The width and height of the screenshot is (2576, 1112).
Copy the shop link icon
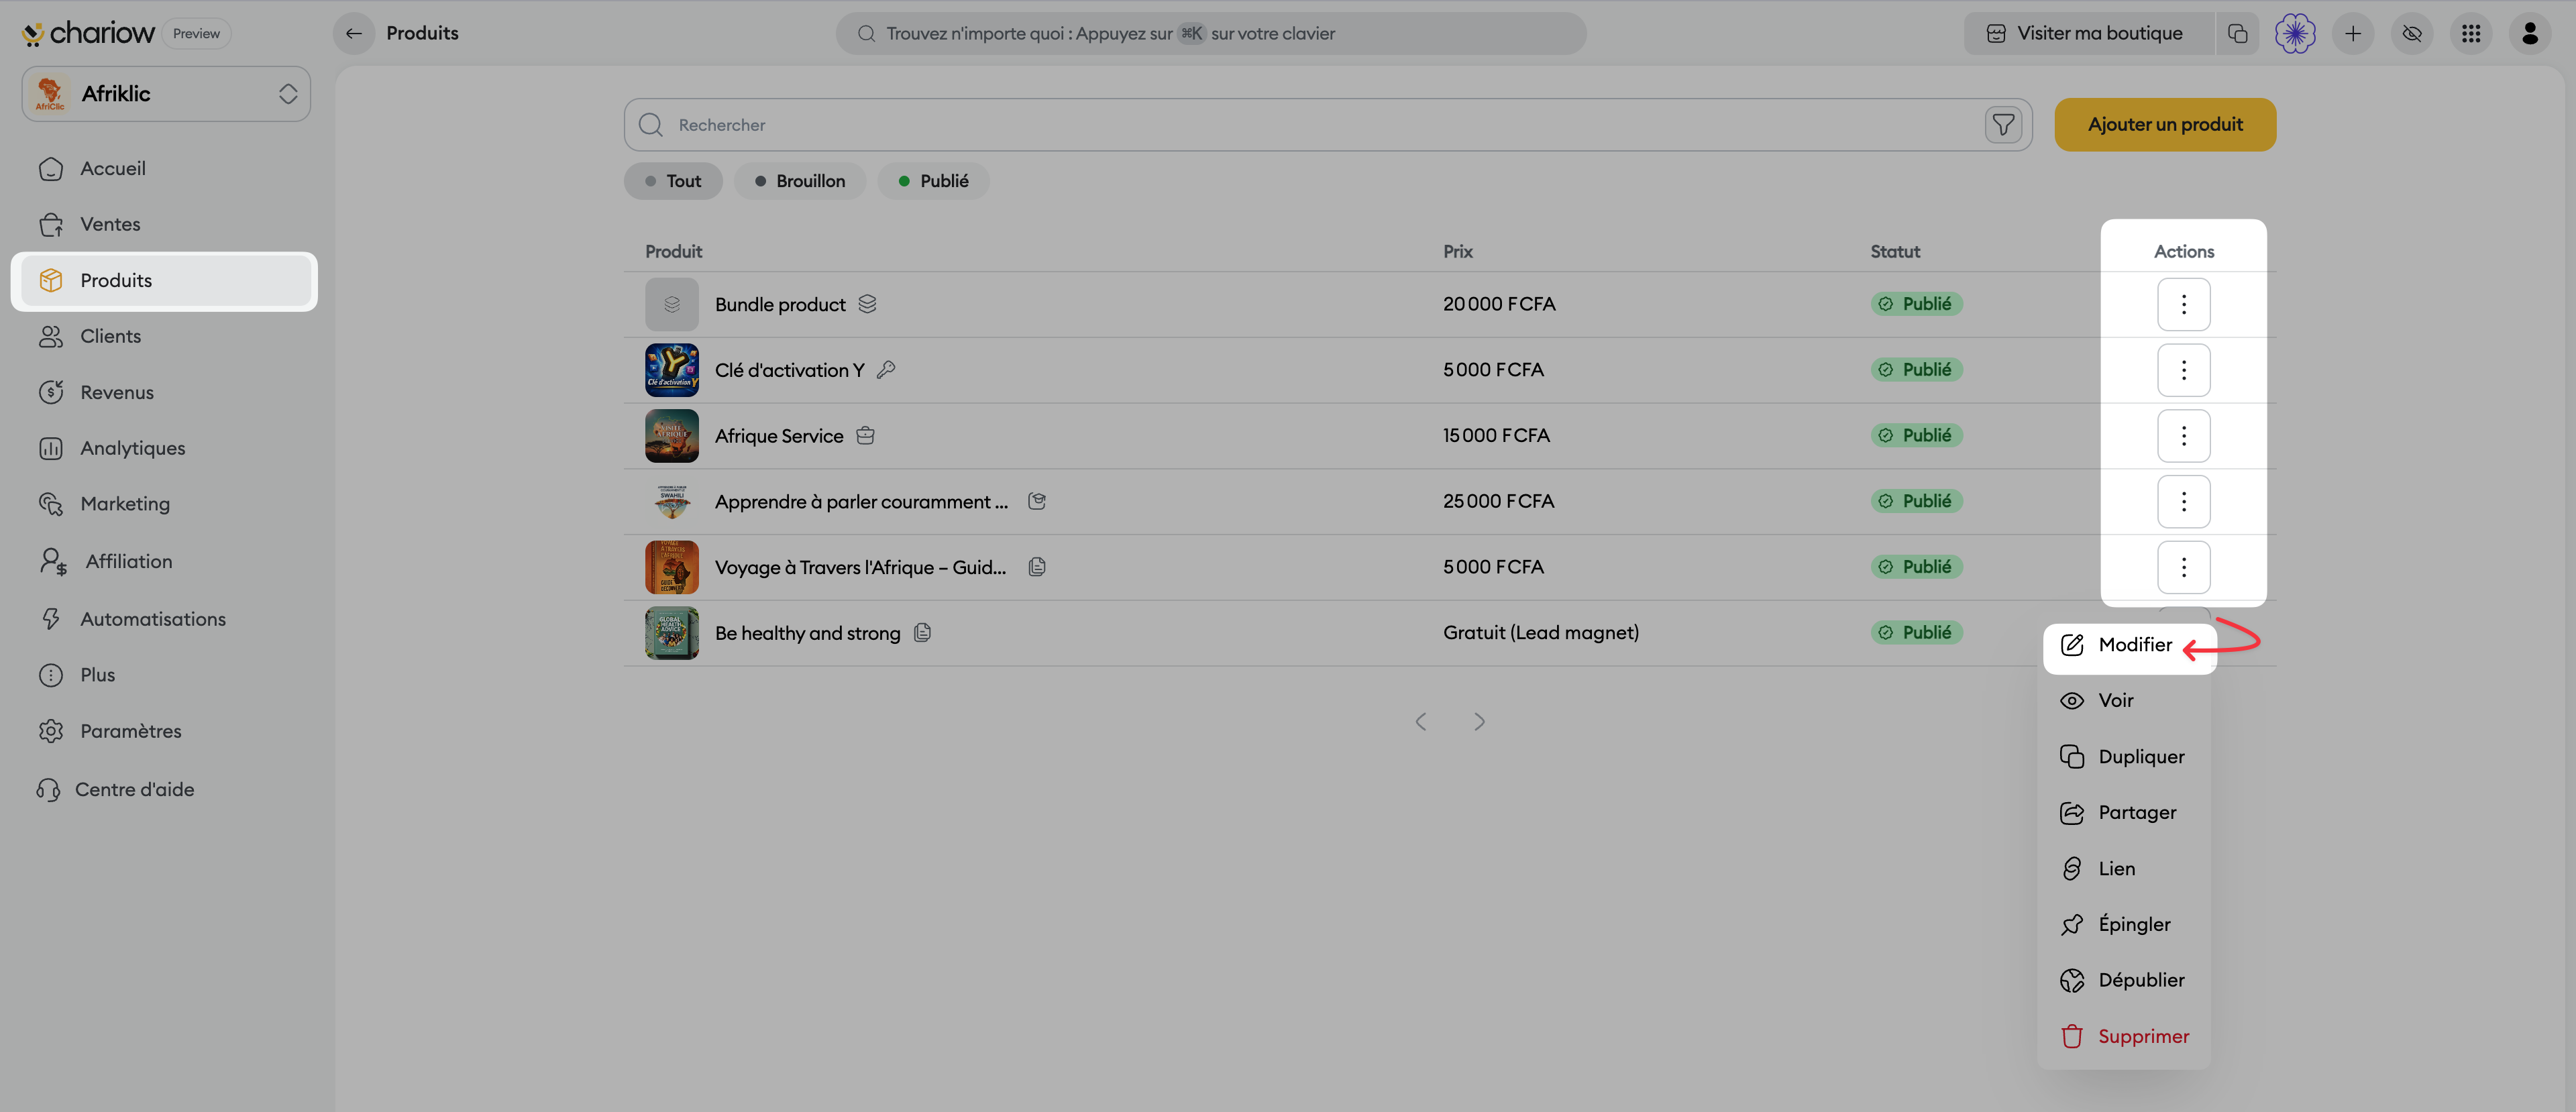click(x=2238, y=33)
